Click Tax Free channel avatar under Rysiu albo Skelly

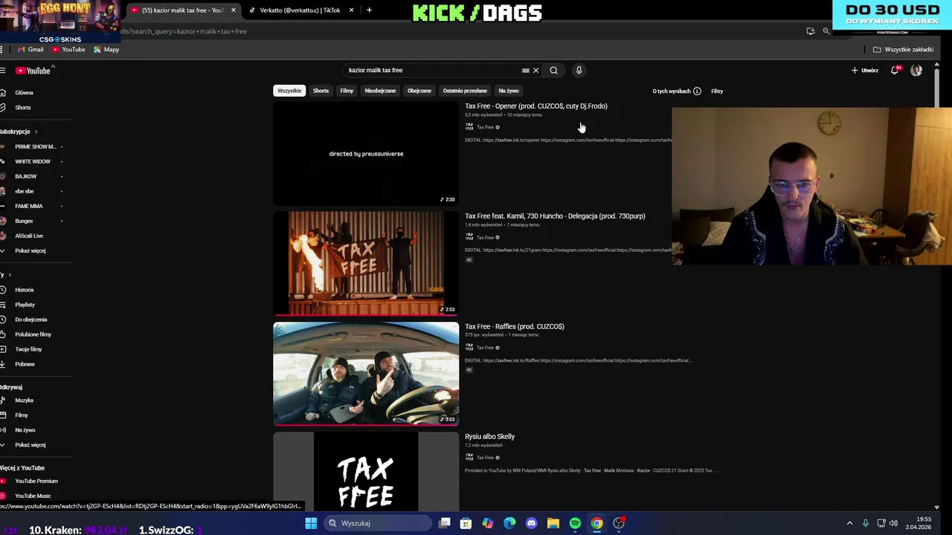(x=469, y=458)
